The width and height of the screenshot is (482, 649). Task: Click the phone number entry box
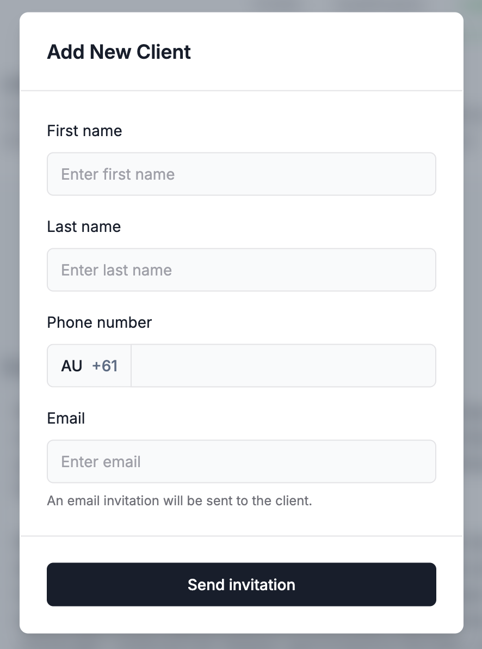pos(283,366)
